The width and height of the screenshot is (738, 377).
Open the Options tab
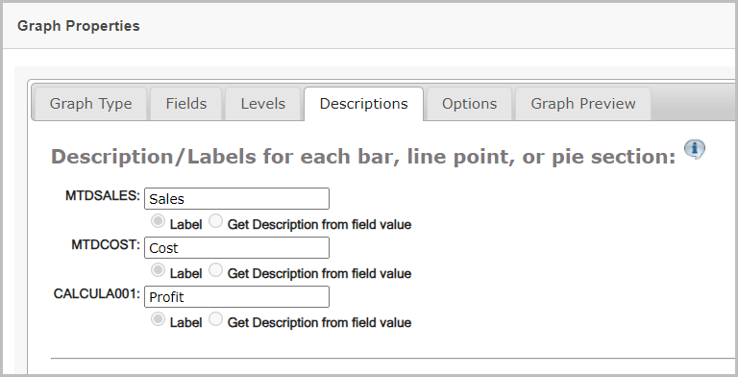click(x=469, y=104)
